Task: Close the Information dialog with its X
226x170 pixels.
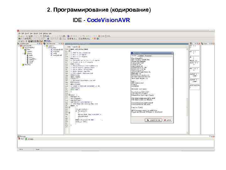Action: (172, 53)
